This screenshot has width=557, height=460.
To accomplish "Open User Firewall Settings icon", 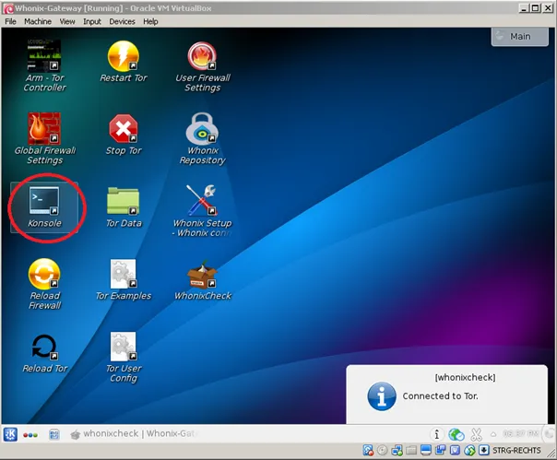I will pyautogui.click(x=203, y=66).
